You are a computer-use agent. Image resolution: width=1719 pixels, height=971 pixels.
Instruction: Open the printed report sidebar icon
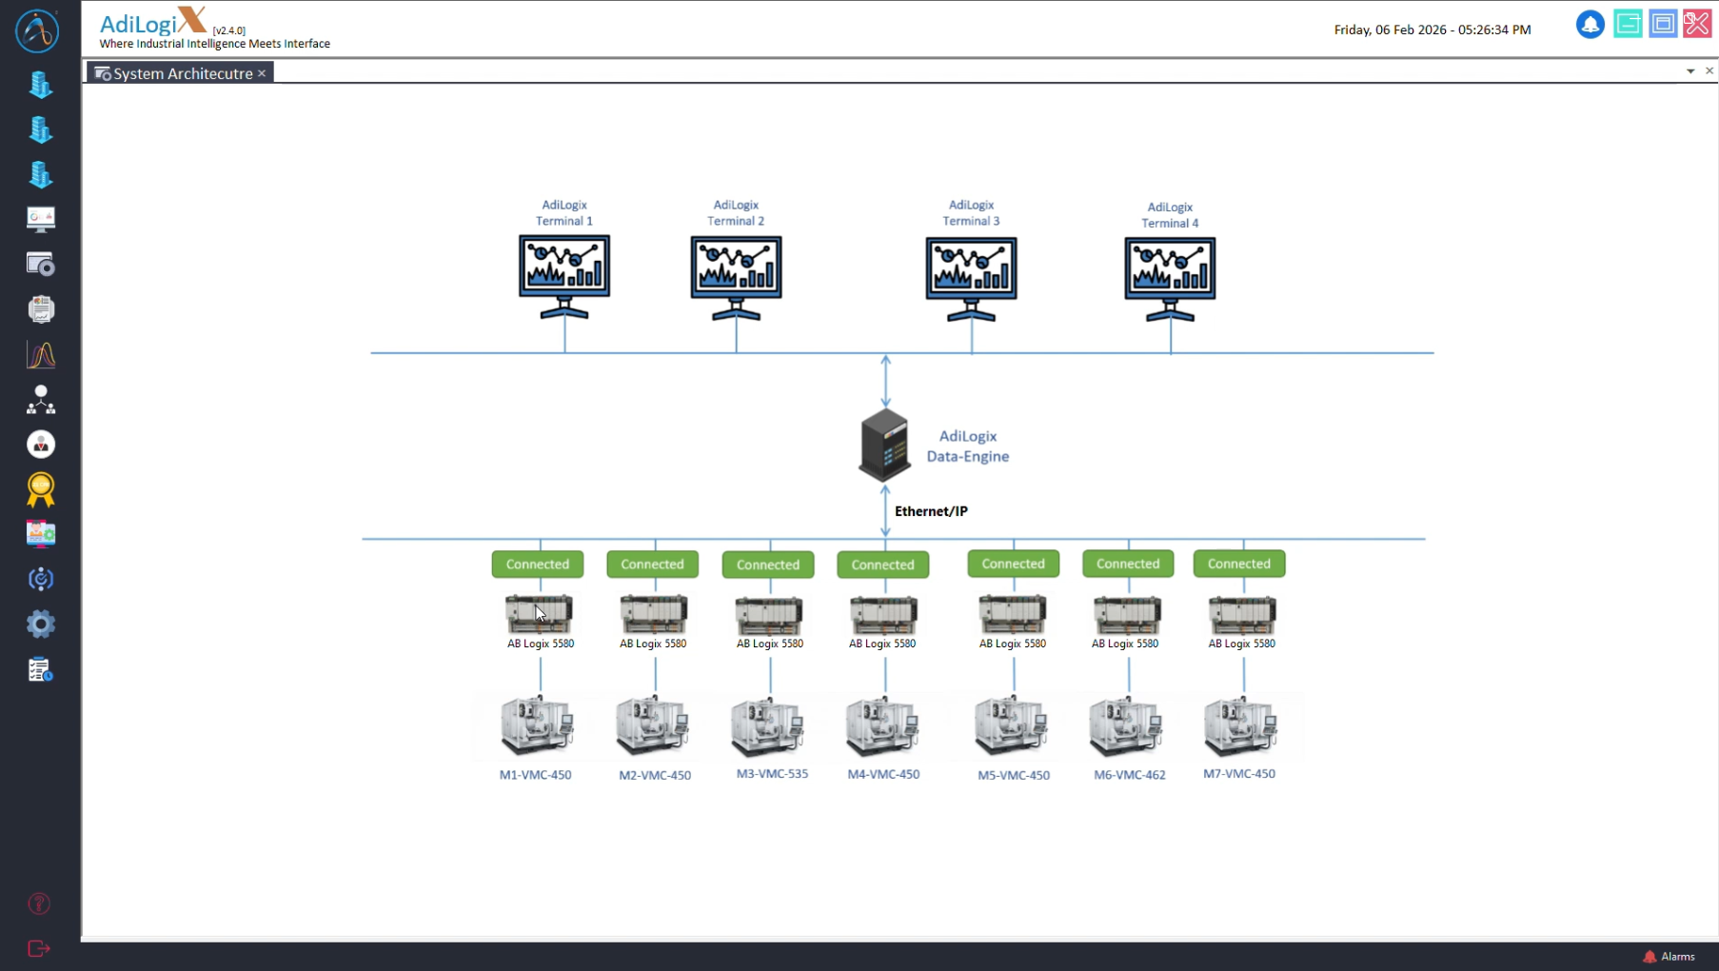coord(40,309)
